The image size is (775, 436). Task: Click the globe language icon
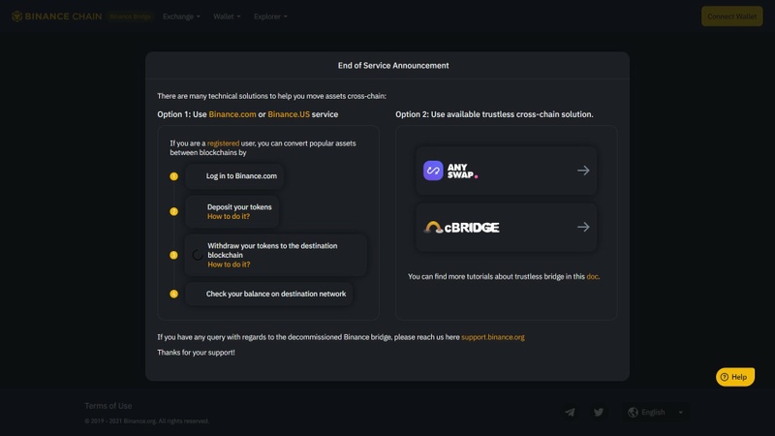pyautogui.click(x=633, y=413)
